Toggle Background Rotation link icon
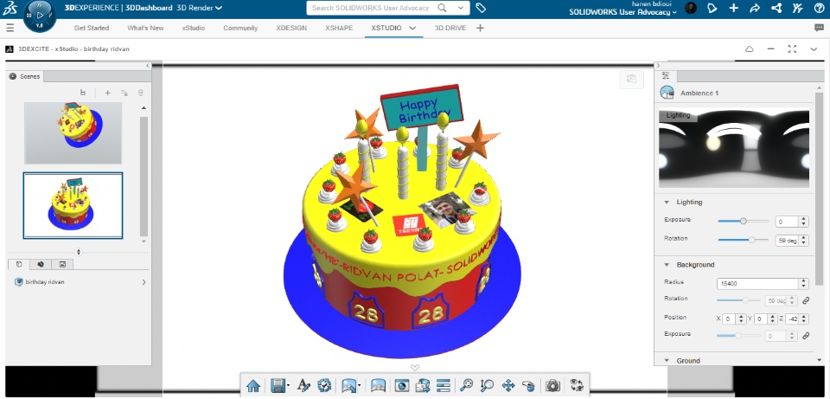Viewport: 830px width, 399px height. click(x=806, y=300)
